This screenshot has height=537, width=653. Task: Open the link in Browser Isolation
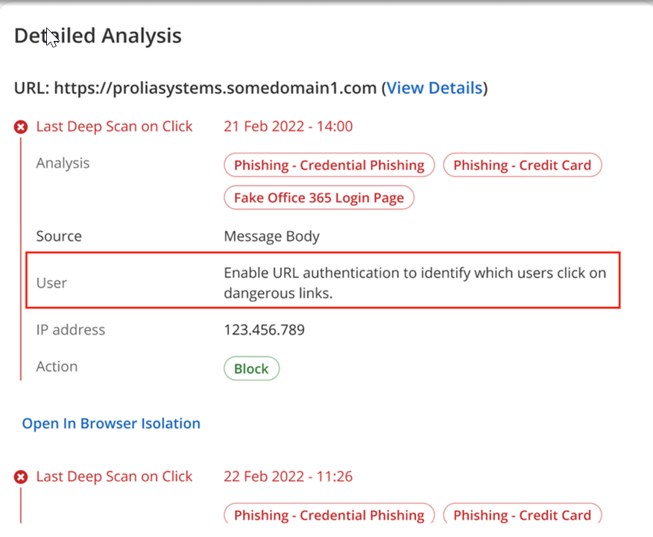click(111, 424)
